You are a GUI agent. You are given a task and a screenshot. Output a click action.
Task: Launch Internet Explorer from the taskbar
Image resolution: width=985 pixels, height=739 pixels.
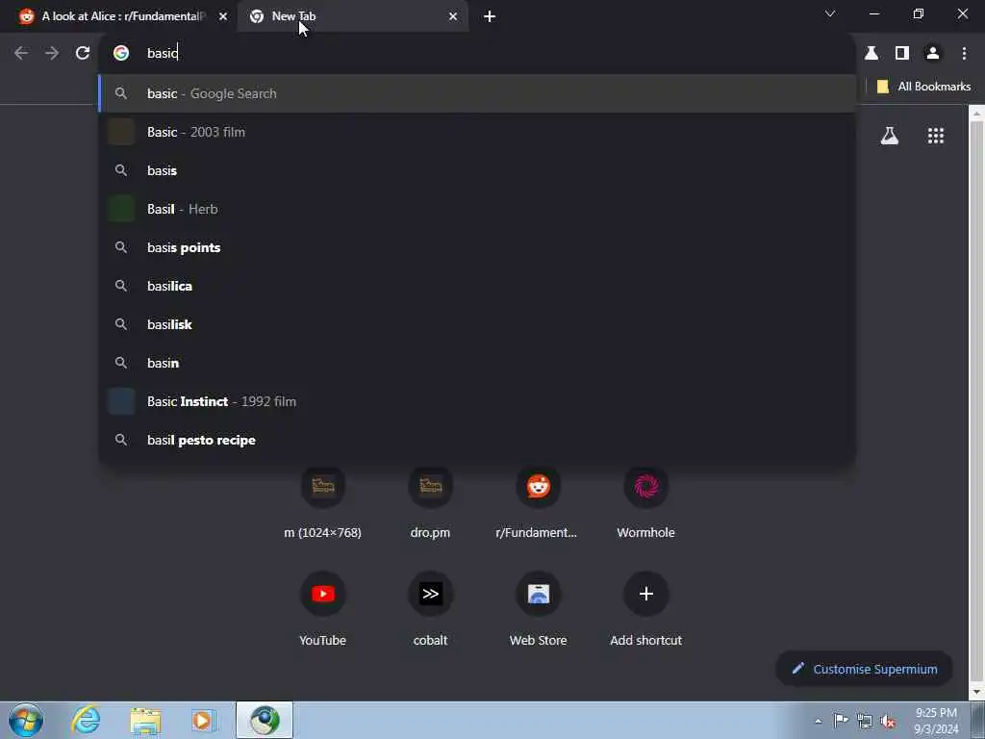(x=86, y=720)
